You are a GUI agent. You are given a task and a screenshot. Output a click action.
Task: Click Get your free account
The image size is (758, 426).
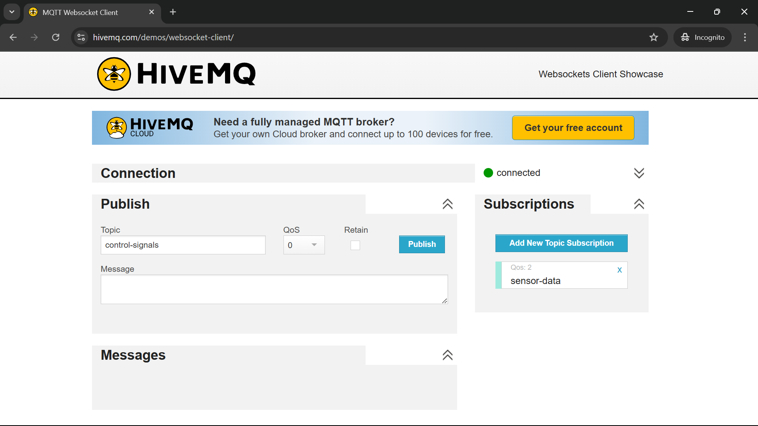(573, 128)
